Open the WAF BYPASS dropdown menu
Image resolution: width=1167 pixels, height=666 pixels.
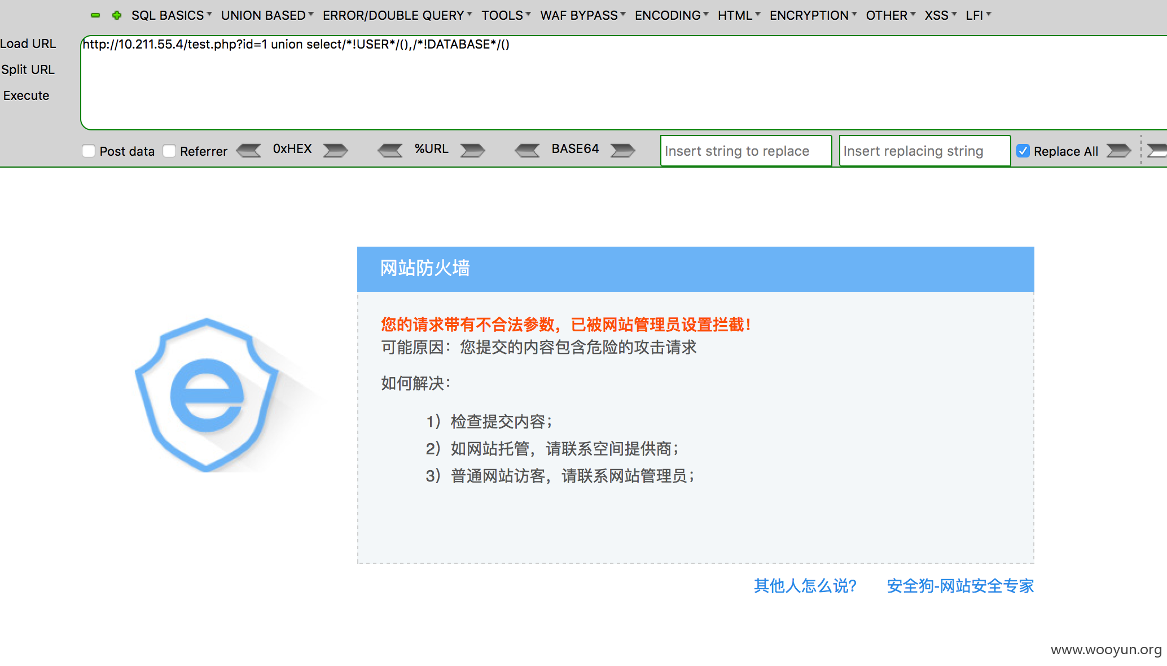582,15
